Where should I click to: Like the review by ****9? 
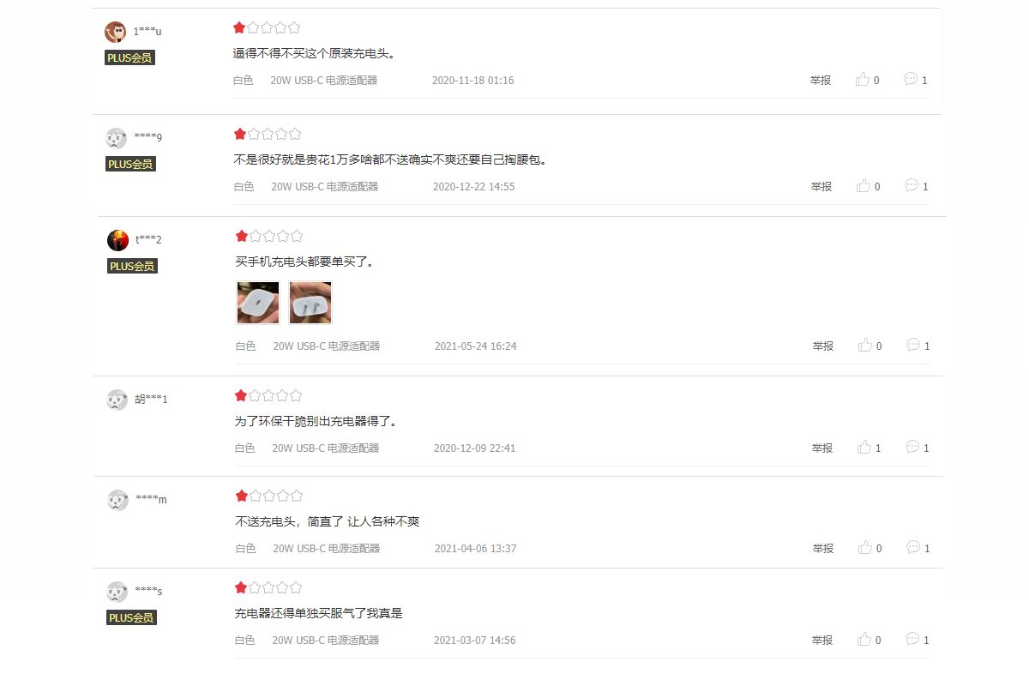(x=868, y=186)
